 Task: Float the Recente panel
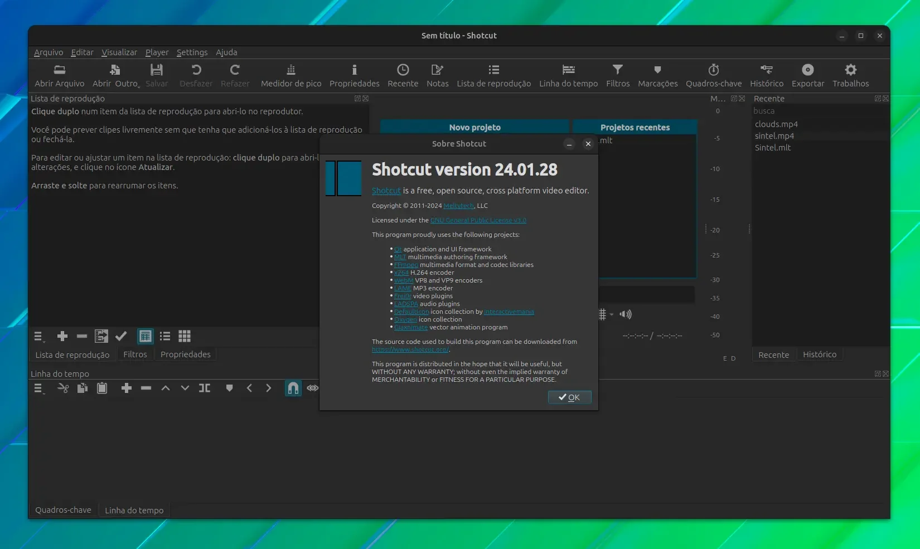click(878, 98)
